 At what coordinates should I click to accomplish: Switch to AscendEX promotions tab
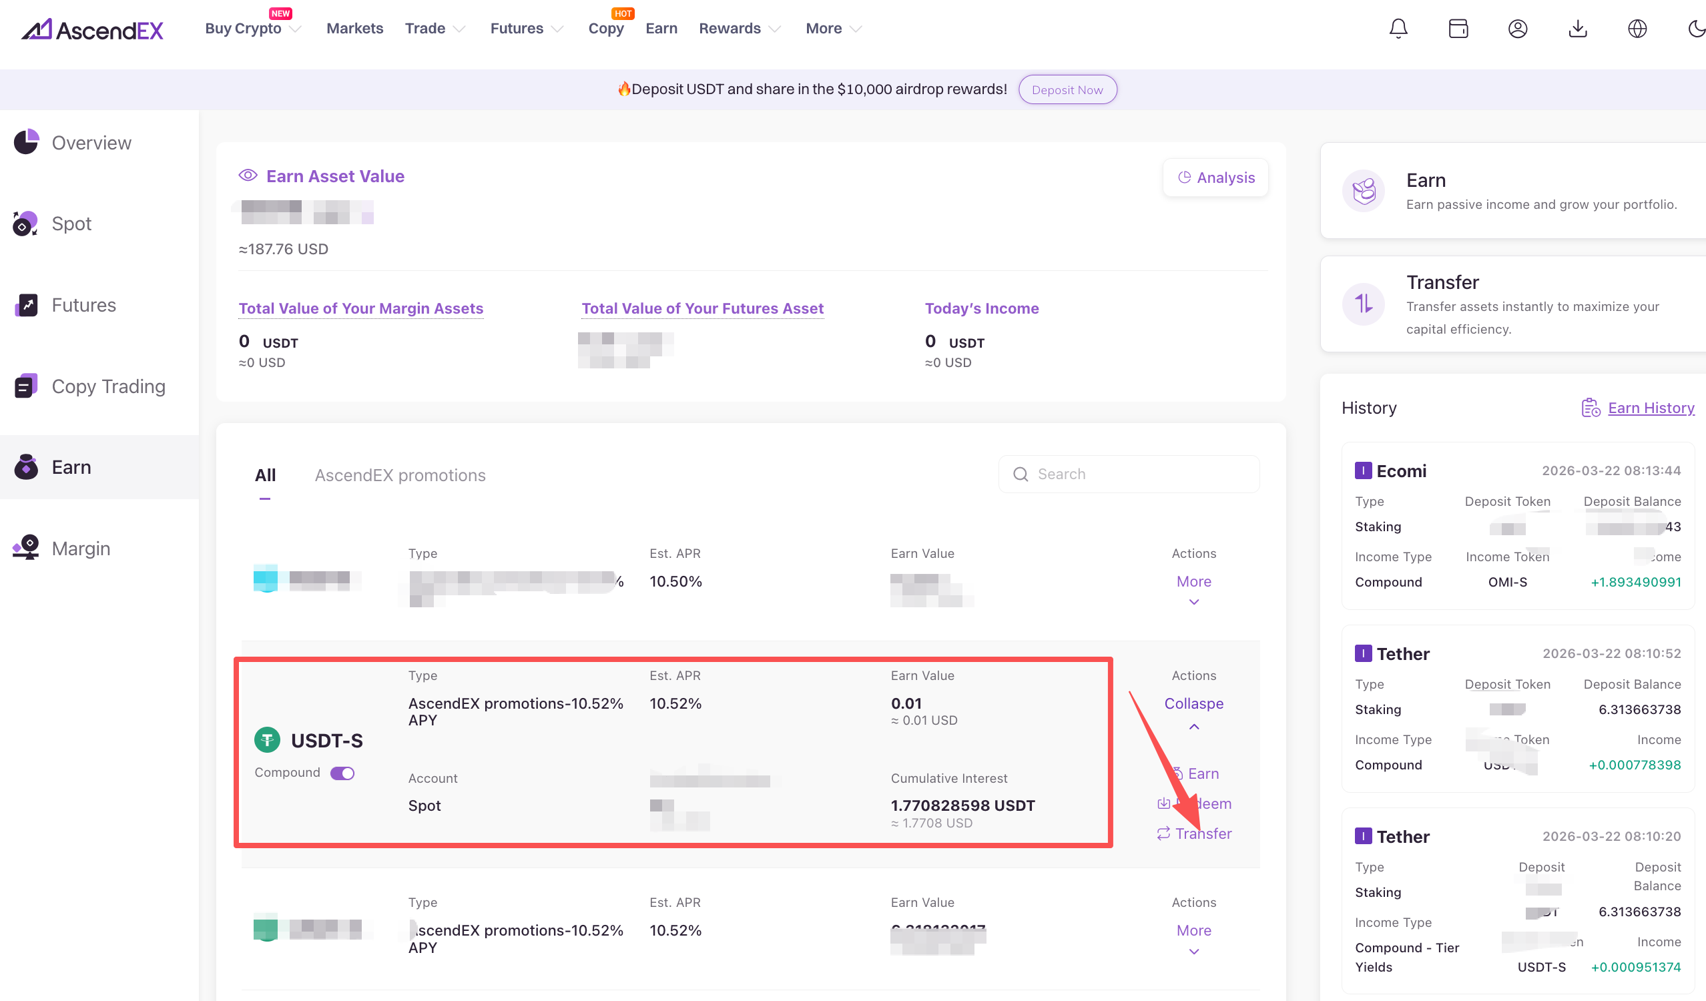pos(399,475)
